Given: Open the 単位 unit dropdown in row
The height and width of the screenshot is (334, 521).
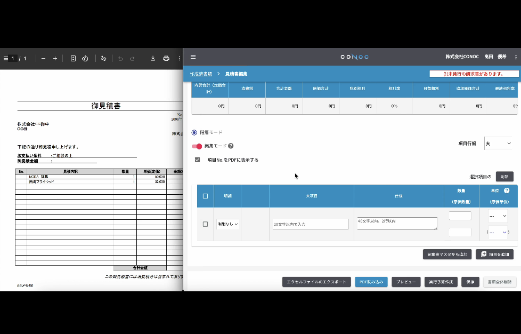Looking at the screenshot, I should point(498,216).
